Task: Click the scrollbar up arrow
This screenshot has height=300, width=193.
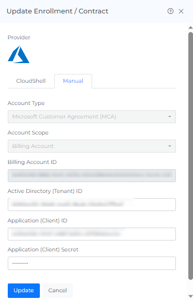Action: [190, 27]
